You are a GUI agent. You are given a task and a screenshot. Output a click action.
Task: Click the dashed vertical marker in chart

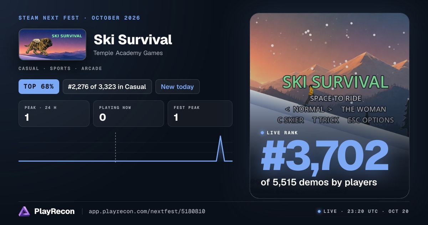click(x=115, y=147)
